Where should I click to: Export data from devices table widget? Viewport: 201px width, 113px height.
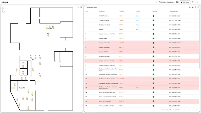pyautogui.click(x=195, y=7)
